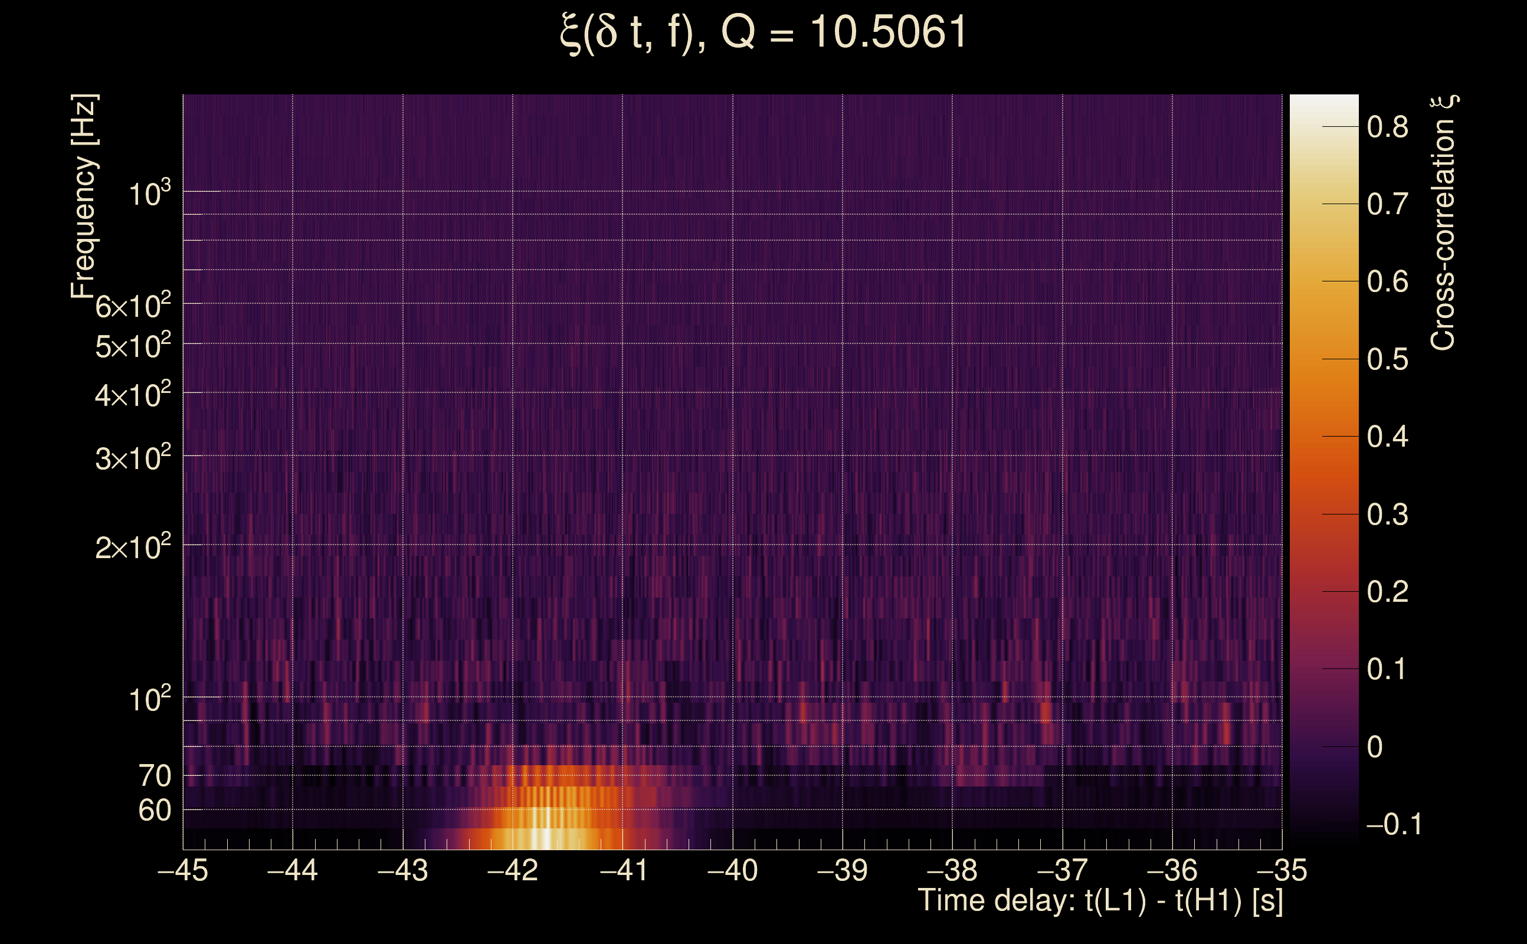Click the Frequency [Hz] axis label
This screenshot has width=1527, height=944.
(84, 196)
